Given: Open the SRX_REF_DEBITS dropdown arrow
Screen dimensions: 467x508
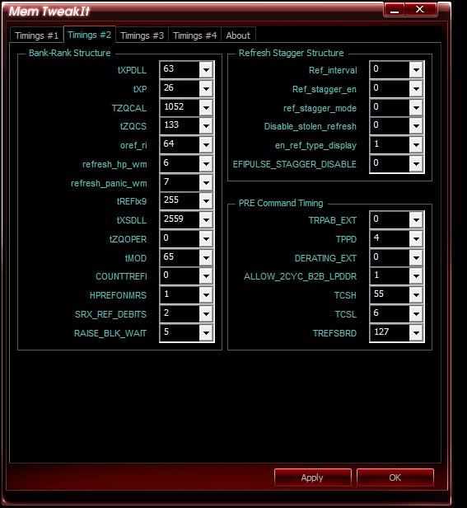Looking at the screenshot, I should (x=206, y=313).
